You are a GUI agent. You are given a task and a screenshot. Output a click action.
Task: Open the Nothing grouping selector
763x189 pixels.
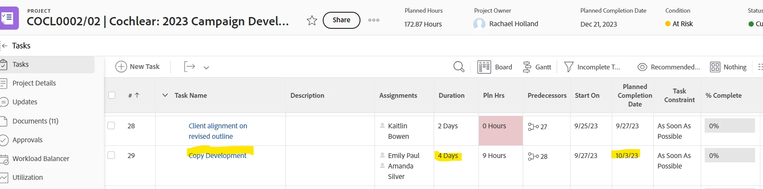[x=728, y=67]
